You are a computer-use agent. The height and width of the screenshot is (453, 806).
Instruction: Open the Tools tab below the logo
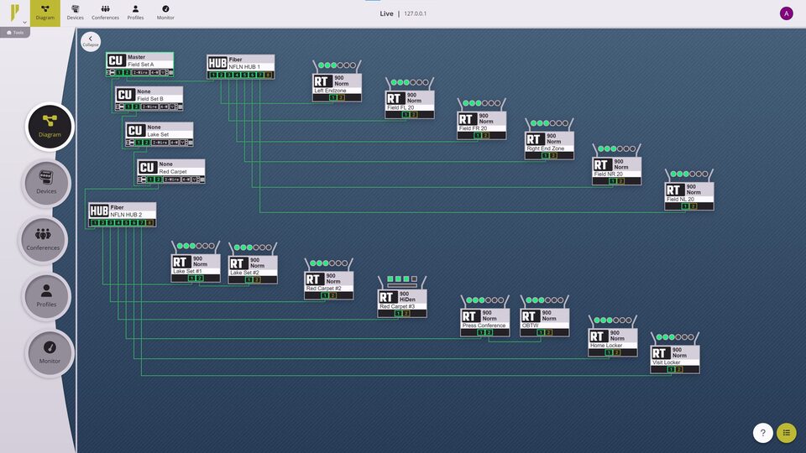pyautogui.click(x=16, y=33)
